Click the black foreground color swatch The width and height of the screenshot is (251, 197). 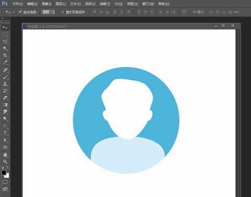click(x=4, y=173)
